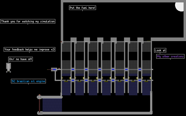This screenshot has width=186, height=116.
Task: Click the first gray cylinder cap under fuel chamber
Action: [x=74, y=39]
